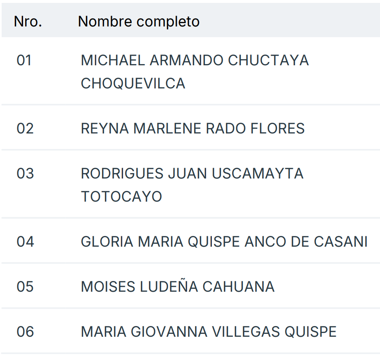Click the "Nombre completo" column header
Viewport: 380px width, 357px height.
coord(138,21)
